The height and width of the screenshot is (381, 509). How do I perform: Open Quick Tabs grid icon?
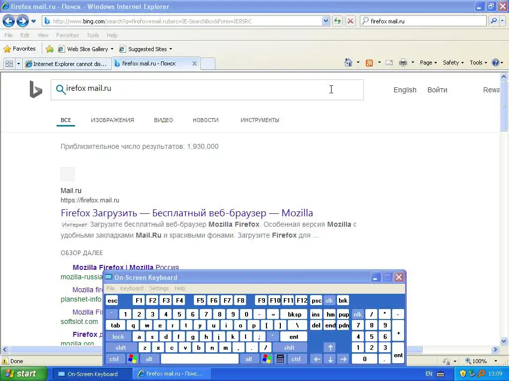(x=9, y=64)
